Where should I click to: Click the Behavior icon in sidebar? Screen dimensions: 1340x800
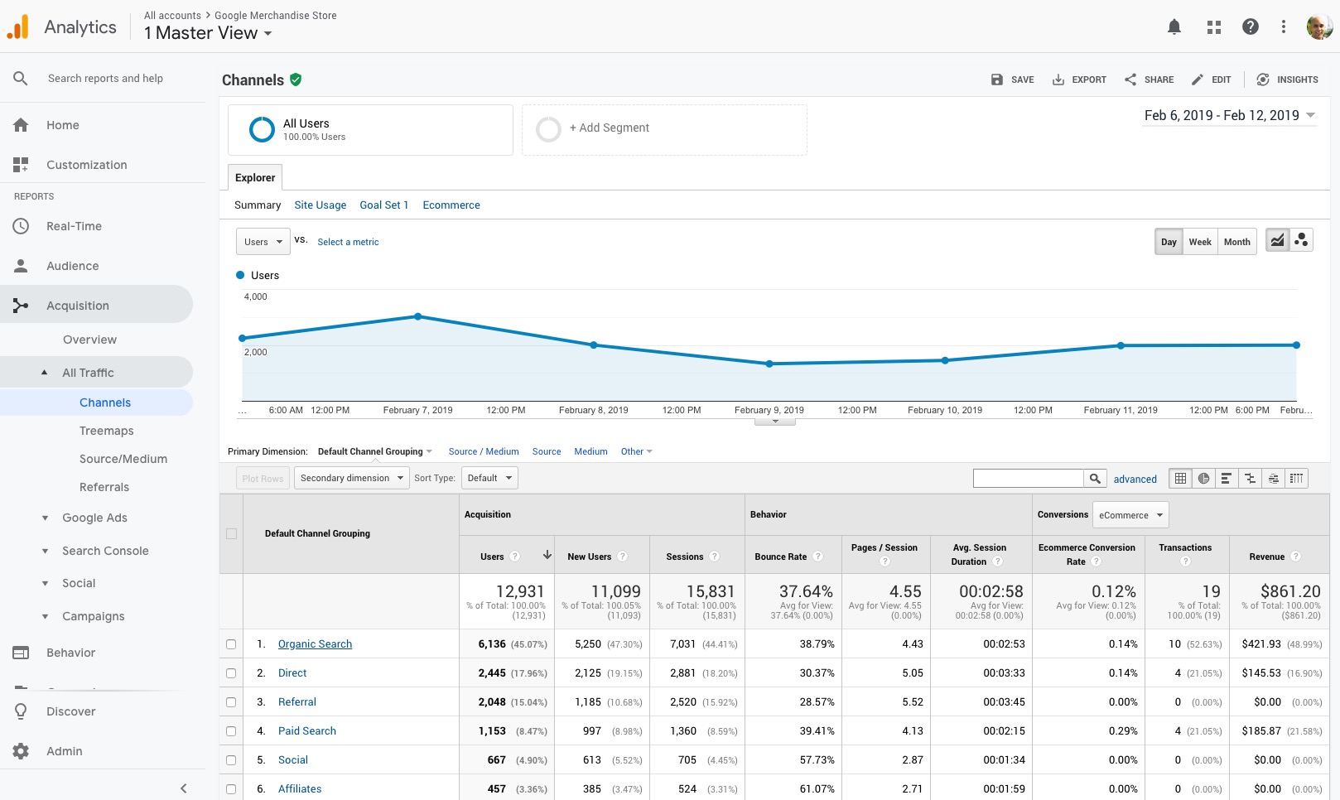pyautogui.click(x=21, y=653)
